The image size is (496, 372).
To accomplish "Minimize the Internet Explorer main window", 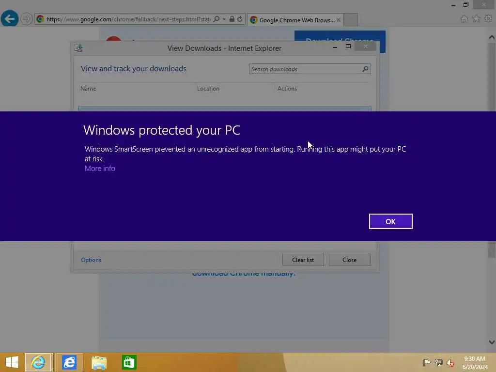I will coord(453,5).
